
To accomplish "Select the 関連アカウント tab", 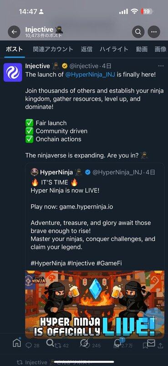I will point(53,49).
